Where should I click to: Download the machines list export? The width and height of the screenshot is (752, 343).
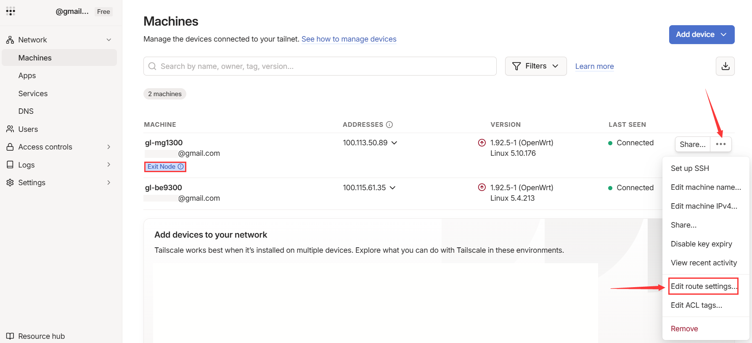click(x=726, y=66)
